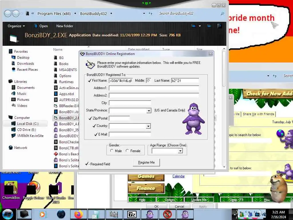This screenshot has height=220, width=293.
Task: Click the Name column header
Action: [x=58, y=49]
